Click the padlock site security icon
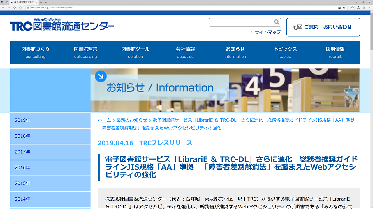Viewport: 373px width, 209px height. pyautogui.click(x=28, y=8)
